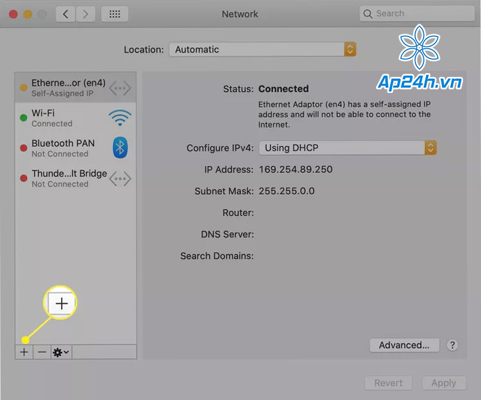
Task: Click the green status dot for Wi-Fi
Action: click(x=24, y=118)
